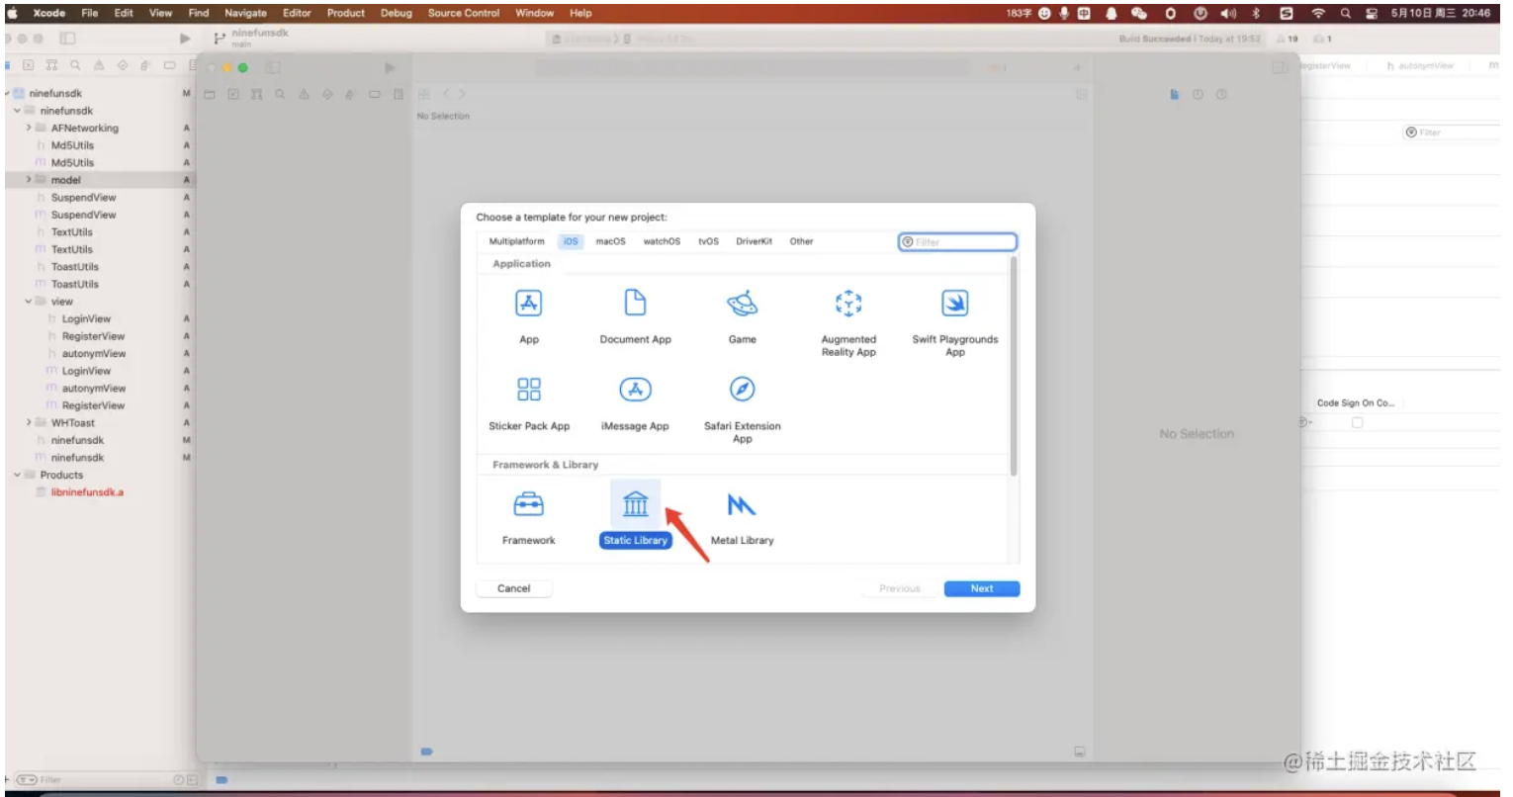
Task: Click the template Filter field
Action: [x=957, y=241]
